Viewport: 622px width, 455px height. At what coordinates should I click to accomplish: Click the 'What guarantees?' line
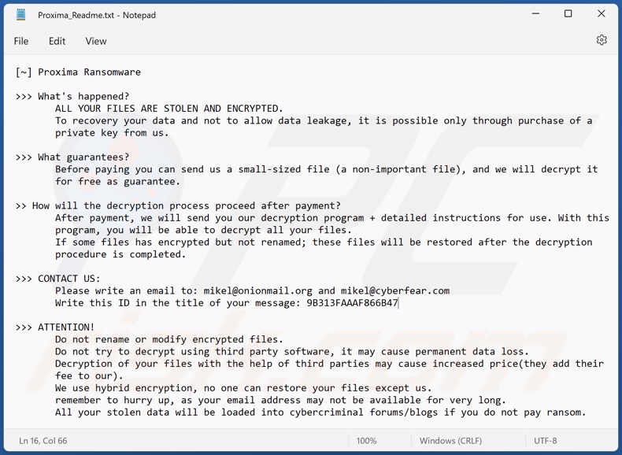click(x=83, y=157)
